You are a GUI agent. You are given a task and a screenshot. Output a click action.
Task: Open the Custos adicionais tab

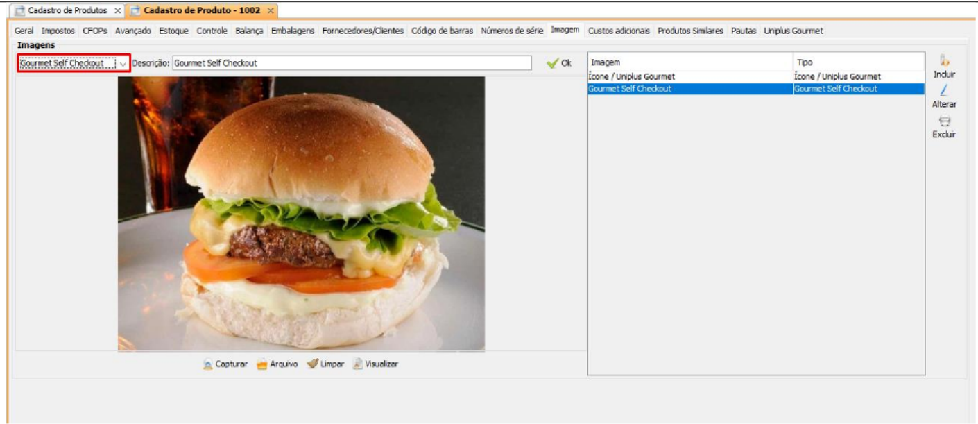tap(619, 31)
